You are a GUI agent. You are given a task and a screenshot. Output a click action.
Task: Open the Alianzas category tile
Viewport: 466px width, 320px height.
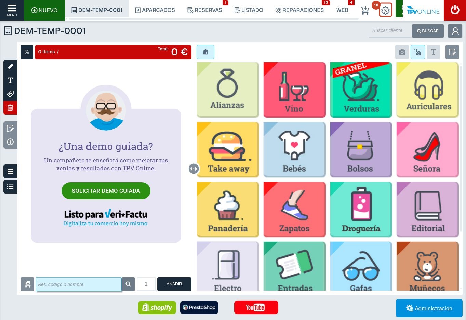[227, 89]
